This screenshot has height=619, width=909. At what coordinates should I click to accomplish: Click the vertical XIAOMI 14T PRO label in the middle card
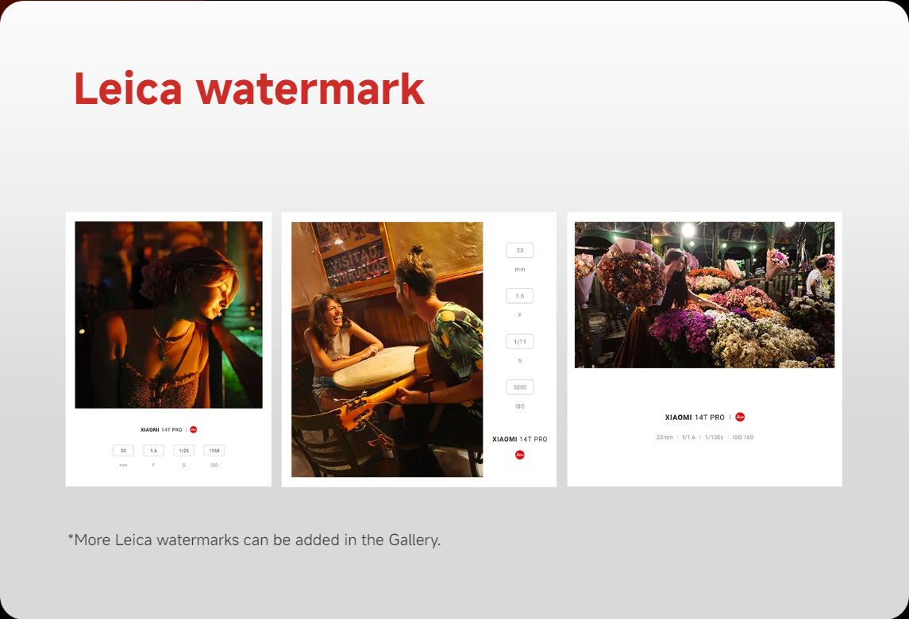coord(520,440)
